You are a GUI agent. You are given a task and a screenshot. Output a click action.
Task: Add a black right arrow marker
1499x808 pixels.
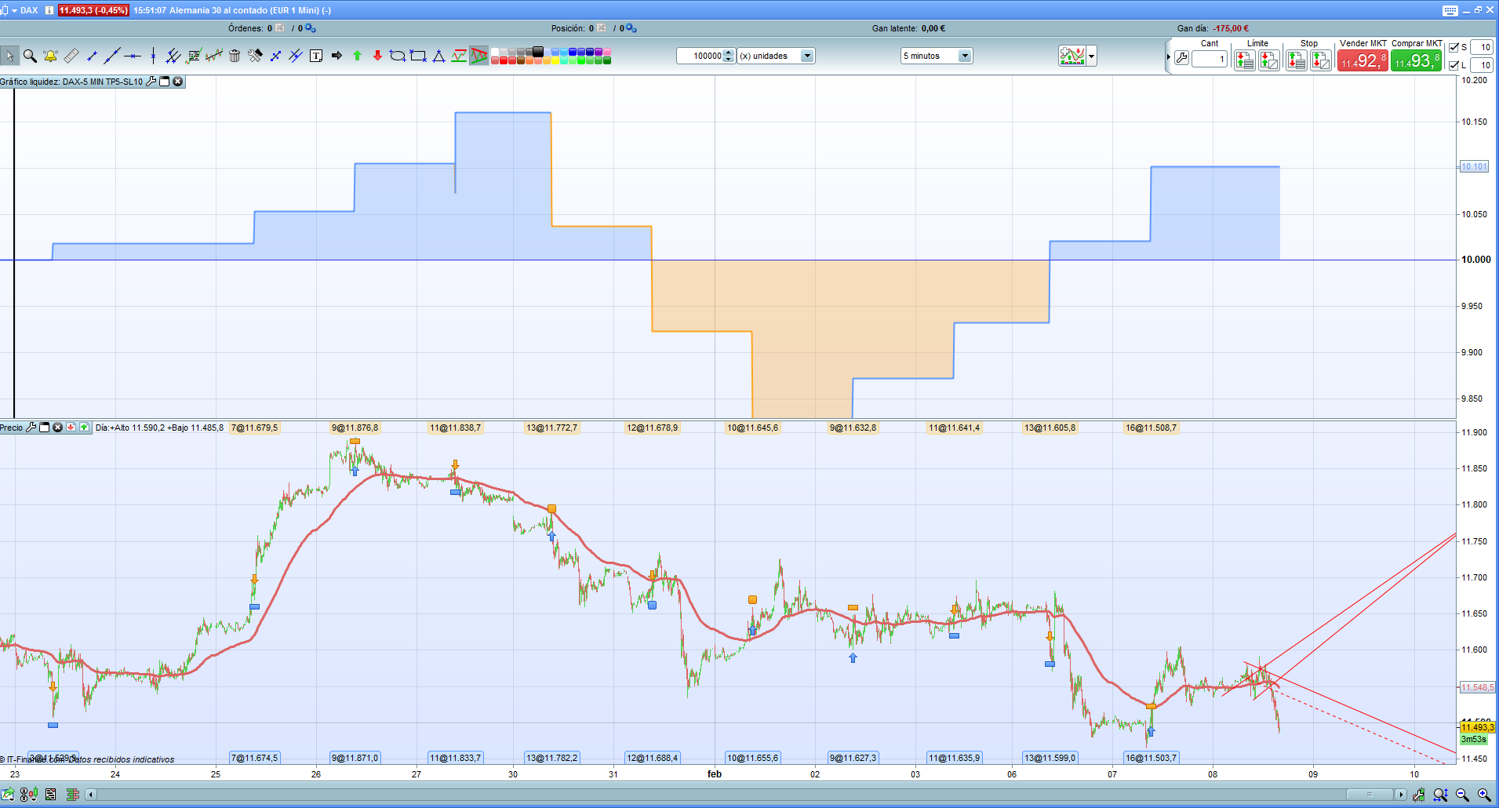coord(337,56)
